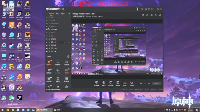Open the settings gear in bottom bar
The width and height of the screenshot is (200, 112).
(149, 84)
